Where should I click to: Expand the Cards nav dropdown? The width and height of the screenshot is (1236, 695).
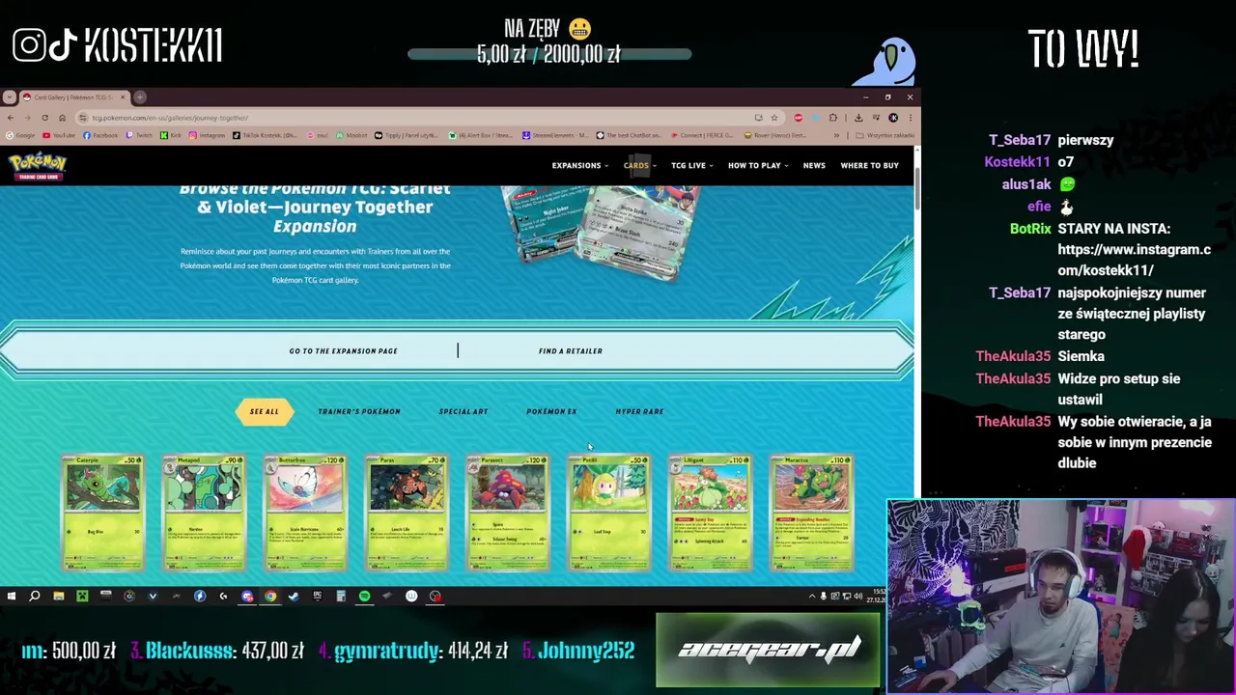tap(639, 165)
